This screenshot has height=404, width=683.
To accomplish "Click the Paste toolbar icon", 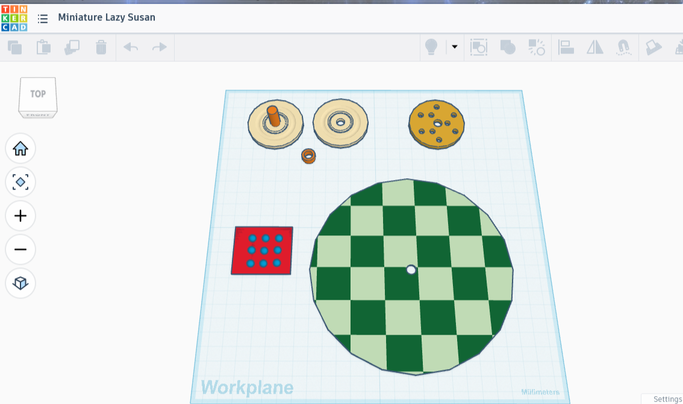I will point(43,47).
